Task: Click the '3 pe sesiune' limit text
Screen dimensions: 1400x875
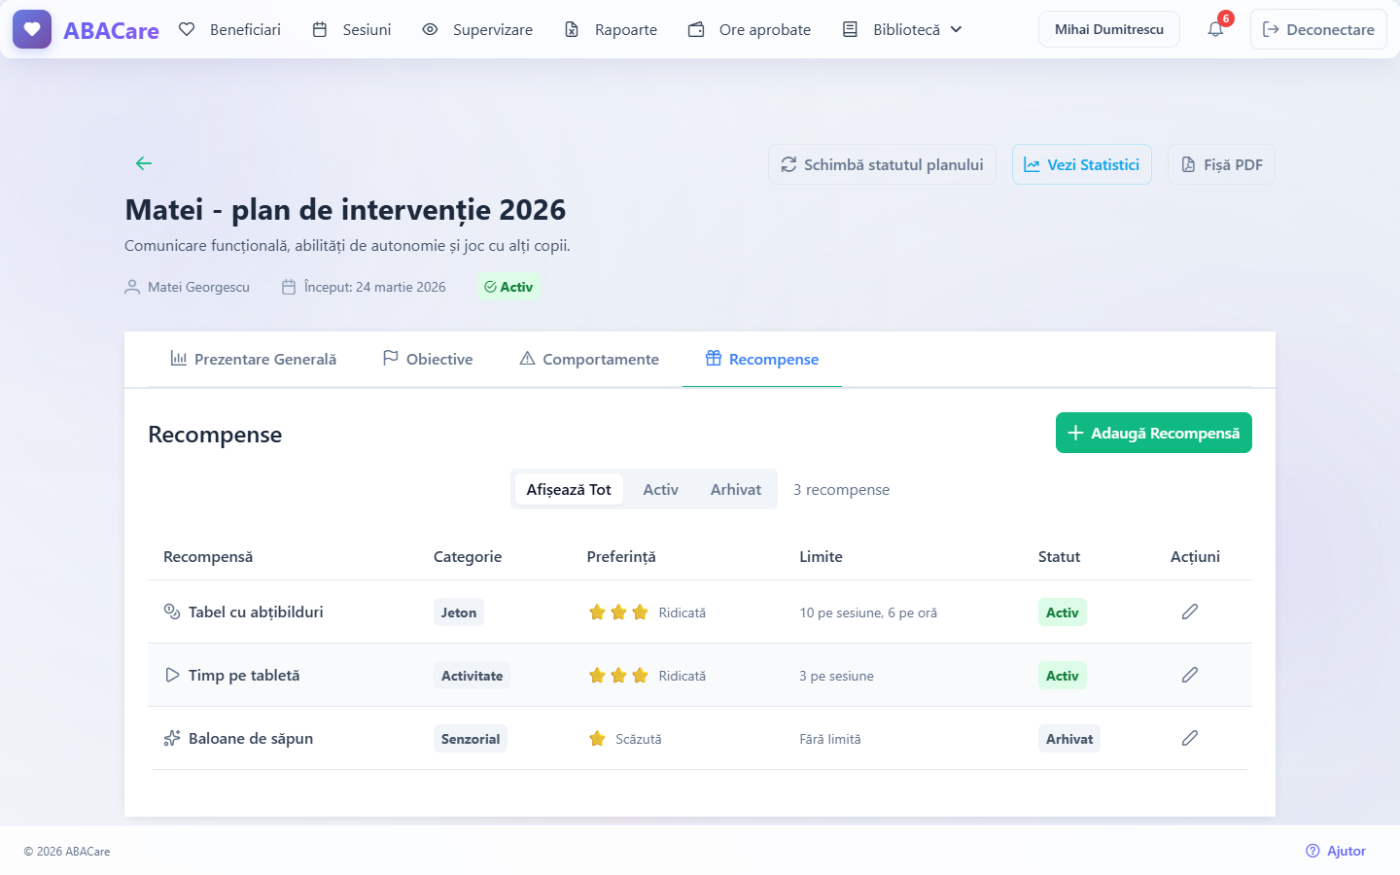Action: coord(836,676)
